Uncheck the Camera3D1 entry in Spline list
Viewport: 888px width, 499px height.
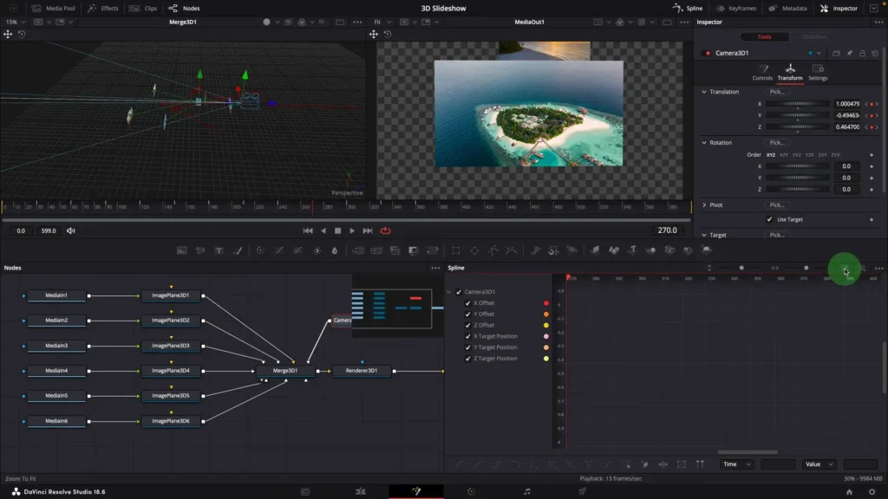(457, 292)
